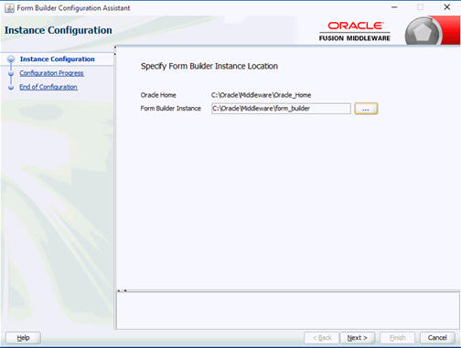Screen dimensions: 461x348
Task: Select Instance Configuration step in sidebar
Action: pyautogui.click(x=58, y=59)
